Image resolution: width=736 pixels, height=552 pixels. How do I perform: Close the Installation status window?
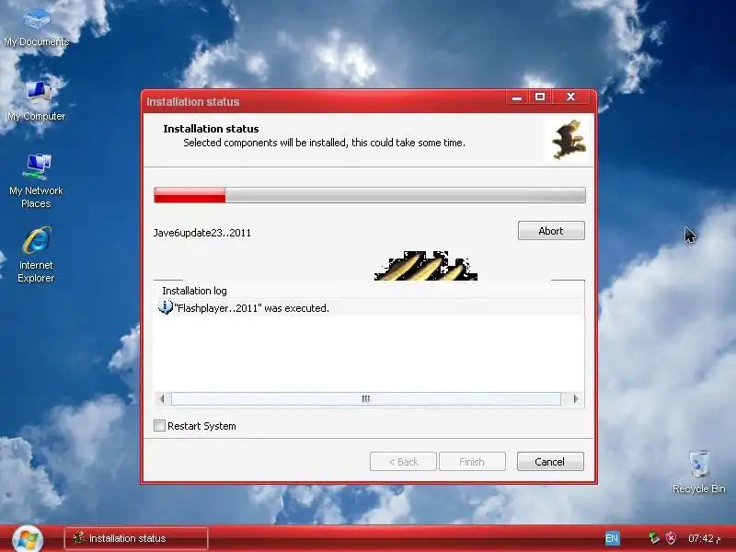[x=570, y=98]
